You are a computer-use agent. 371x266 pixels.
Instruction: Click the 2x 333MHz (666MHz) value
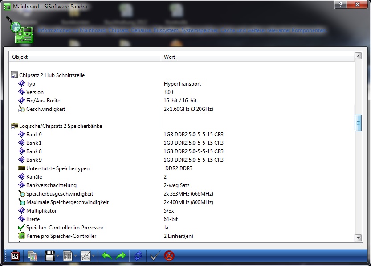click(x=188, y=194)
